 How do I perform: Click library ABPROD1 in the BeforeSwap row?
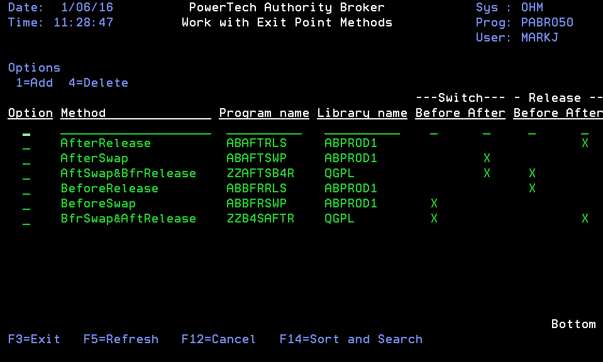[351, 203]
